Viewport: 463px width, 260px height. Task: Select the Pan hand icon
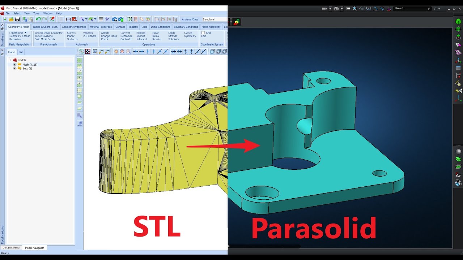(x=116, y=52)
